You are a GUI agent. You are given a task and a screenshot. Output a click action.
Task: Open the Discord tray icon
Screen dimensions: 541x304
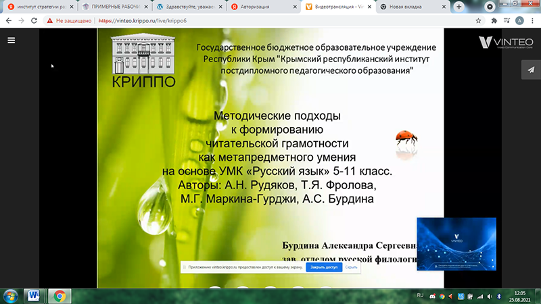[432, 297]
